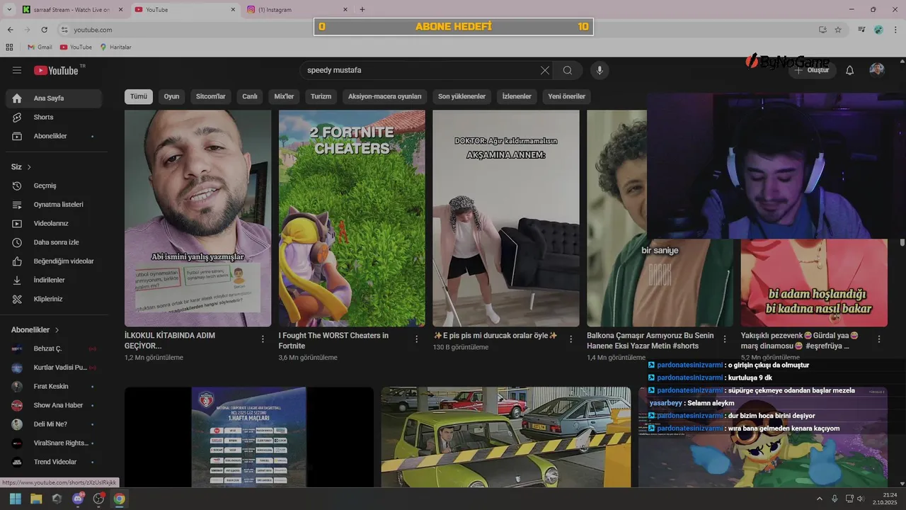Viewport: 906px width, 510px height.
Task: Select the İzlenenler chip
Action: (x=517, y=96)
